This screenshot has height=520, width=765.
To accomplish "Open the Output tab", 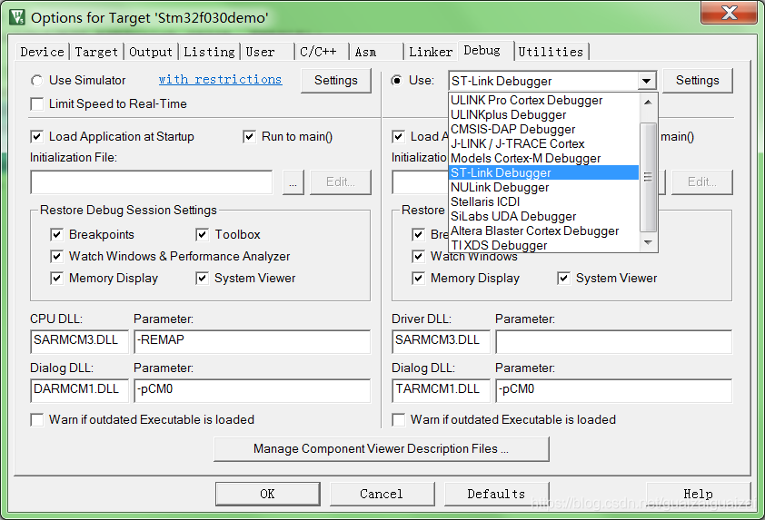I will click(x=150, y=52).
